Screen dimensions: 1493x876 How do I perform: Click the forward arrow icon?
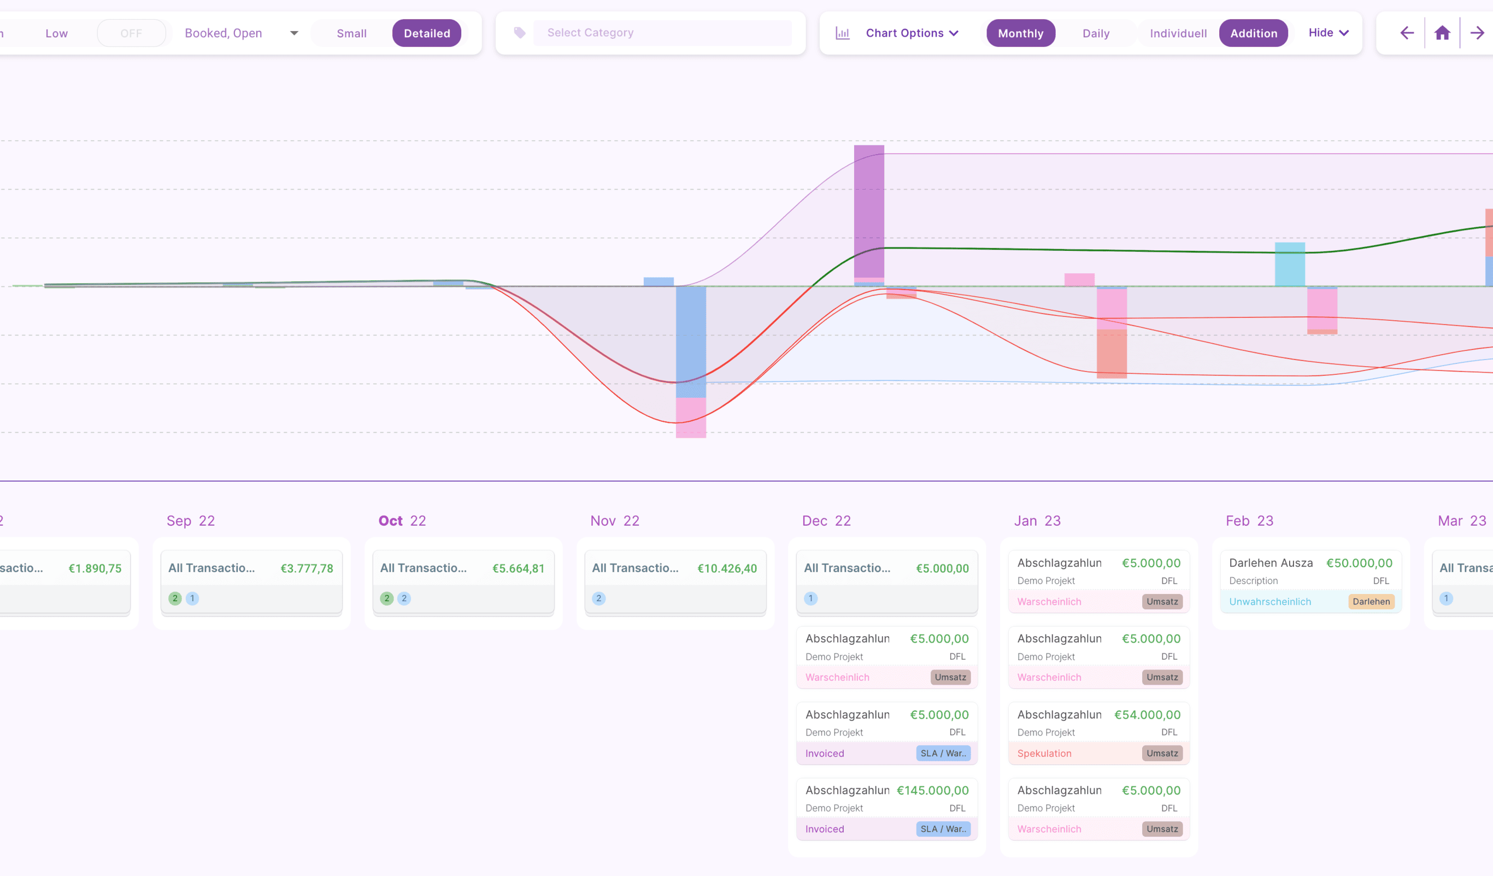pos(1478,33)
